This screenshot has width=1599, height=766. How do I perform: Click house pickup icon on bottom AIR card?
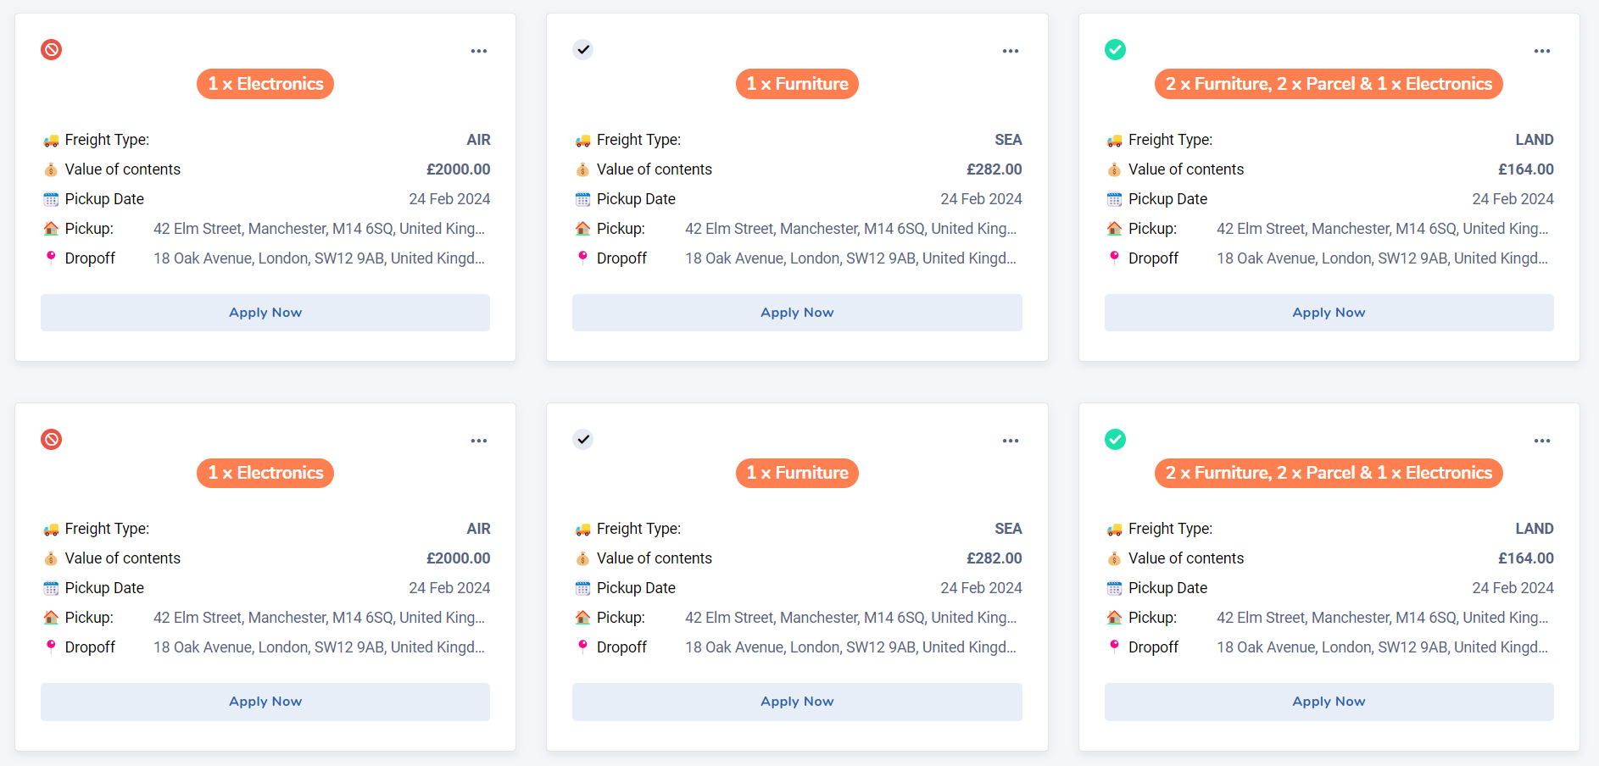51,618
